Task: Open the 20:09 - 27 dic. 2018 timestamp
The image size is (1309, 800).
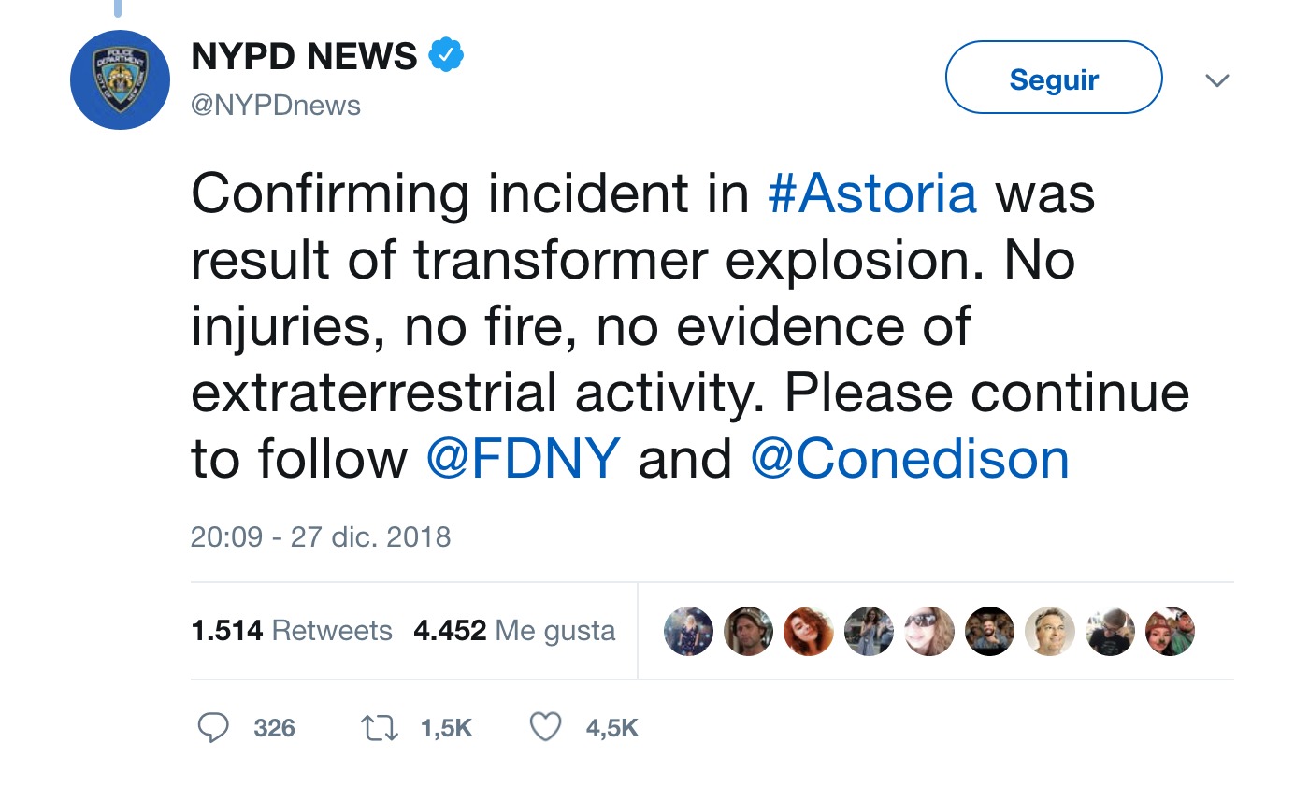Action: coord(321,536)
